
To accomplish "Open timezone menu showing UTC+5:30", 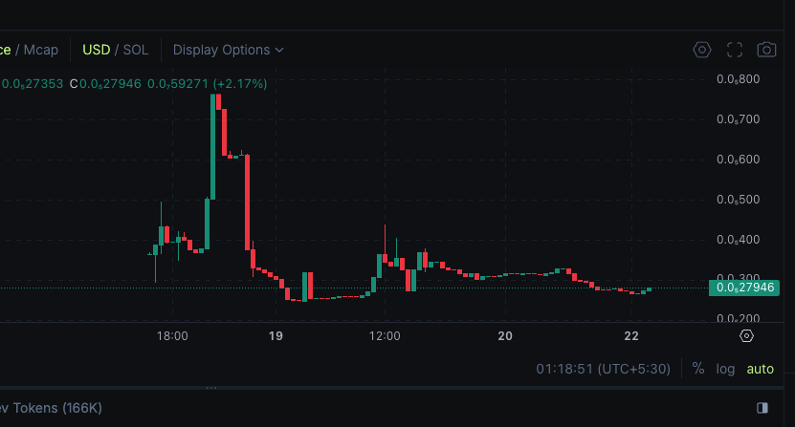I will point(603,369).
